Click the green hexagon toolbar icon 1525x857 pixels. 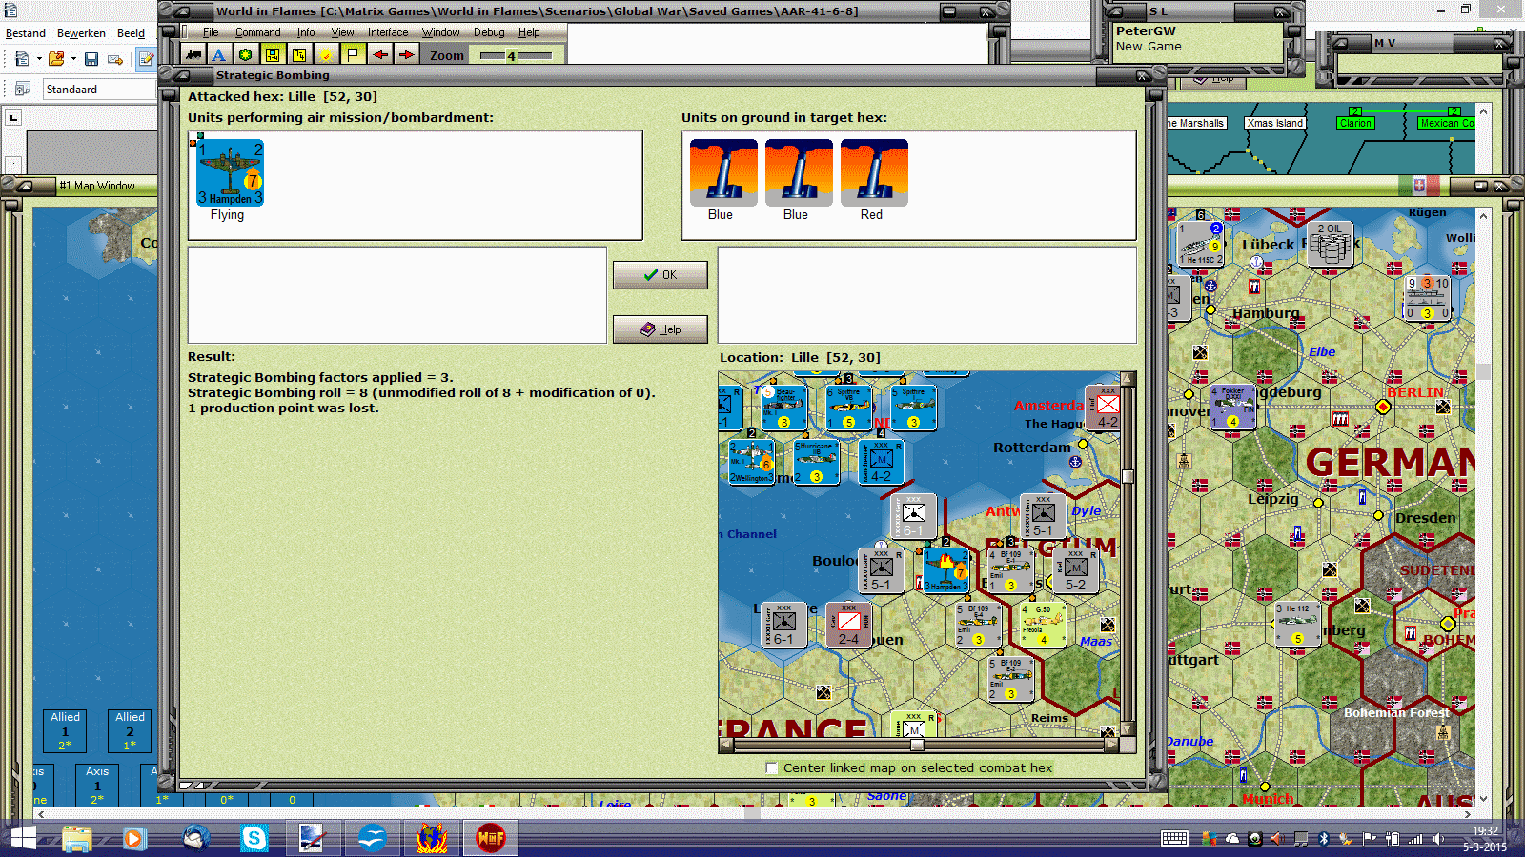[x=246, y=55]
